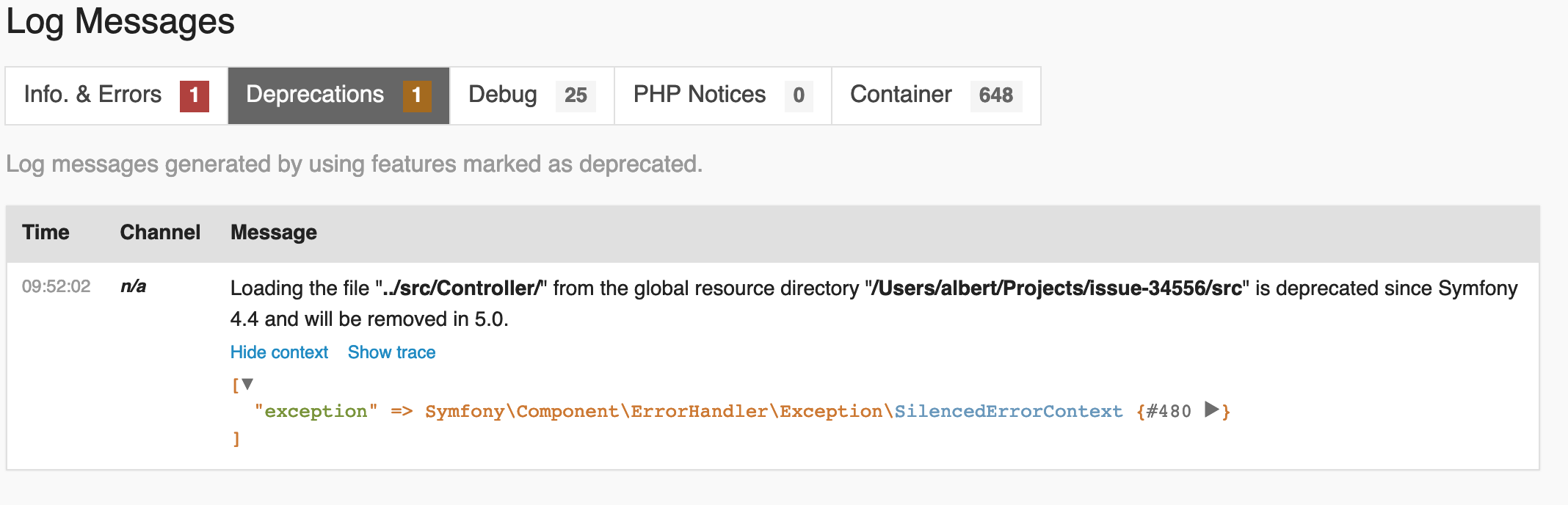Click the Channel column header
The width and height of the screenshot is (1568, 505).
click(160, 233)
